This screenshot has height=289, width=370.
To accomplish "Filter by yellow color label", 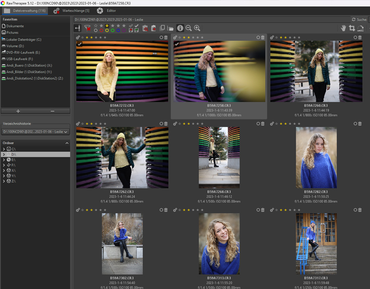I will 107,31.
